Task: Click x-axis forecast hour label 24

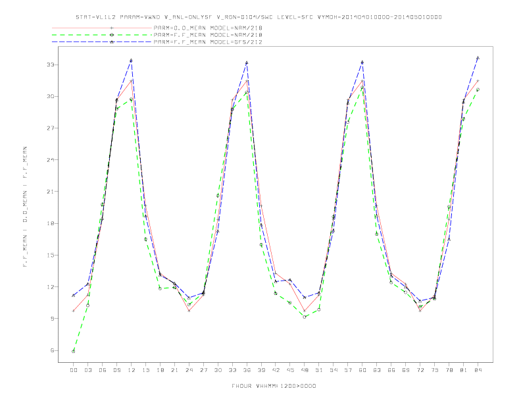Action: [x=189, y=370]
